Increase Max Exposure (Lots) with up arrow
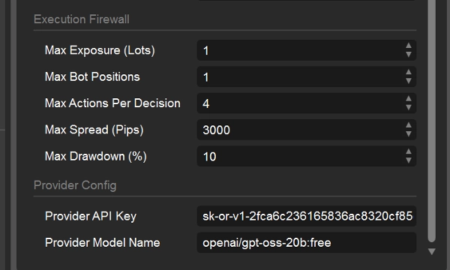Screen dimensions: 450x270 coord(409,46)
